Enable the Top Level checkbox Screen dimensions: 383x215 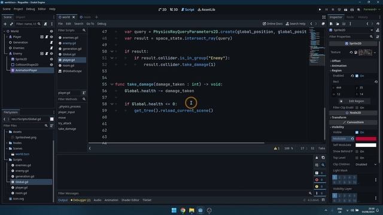(357, 158)
